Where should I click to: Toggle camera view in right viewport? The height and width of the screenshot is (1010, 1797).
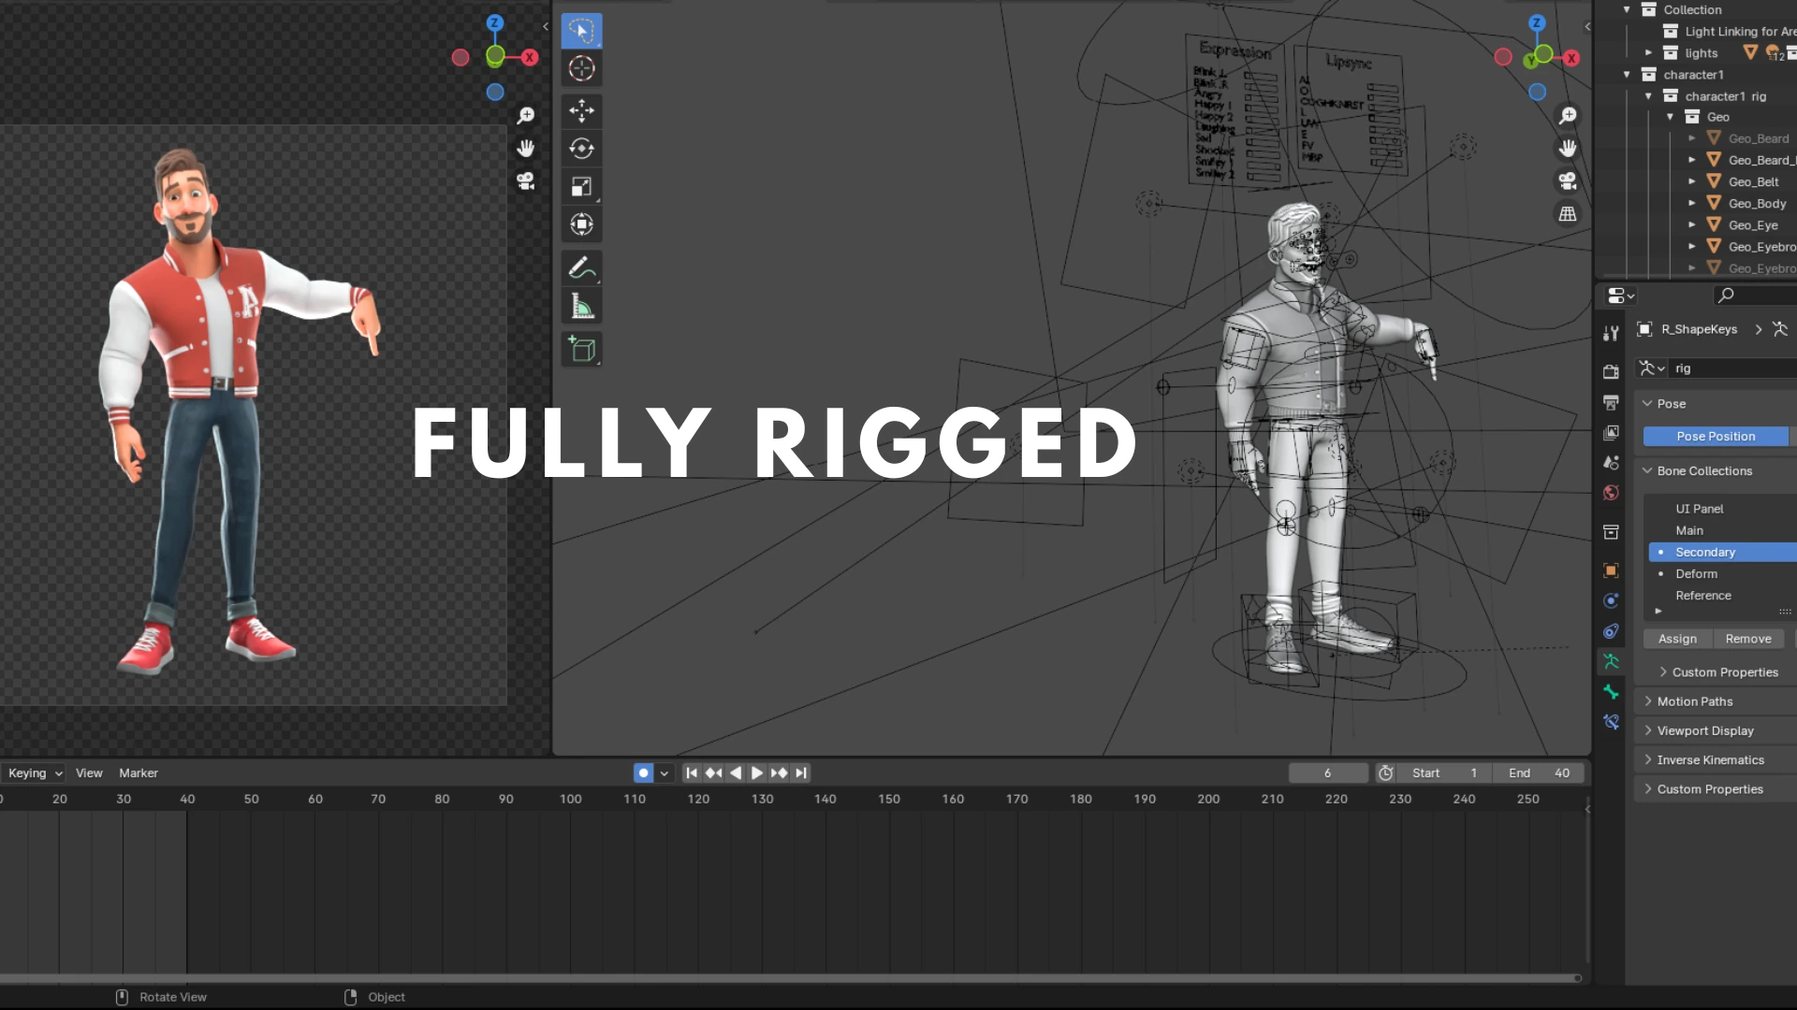pos(1567,180)
